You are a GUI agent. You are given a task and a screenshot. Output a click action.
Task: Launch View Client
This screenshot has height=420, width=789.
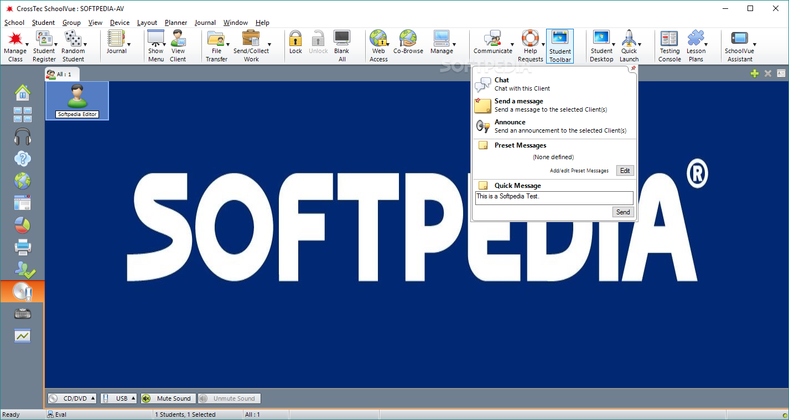[178, 45]
